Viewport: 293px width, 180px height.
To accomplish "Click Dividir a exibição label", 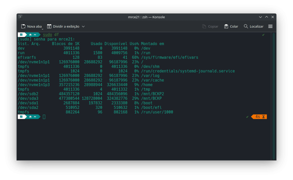I will tap(66, 27).
